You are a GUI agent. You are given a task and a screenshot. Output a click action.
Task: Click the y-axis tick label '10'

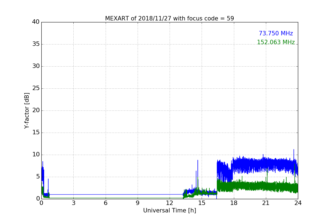pyautogui.click(x=36, y=155)
